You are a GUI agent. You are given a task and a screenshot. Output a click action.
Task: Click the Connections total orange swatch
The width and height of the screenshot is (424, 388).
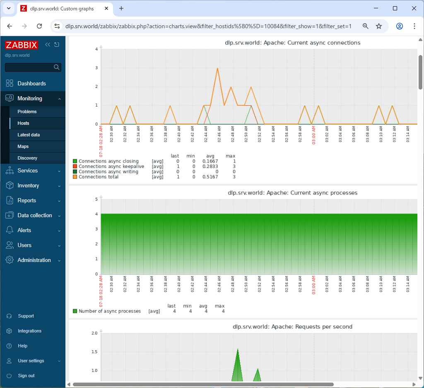(x=75, y=177)
